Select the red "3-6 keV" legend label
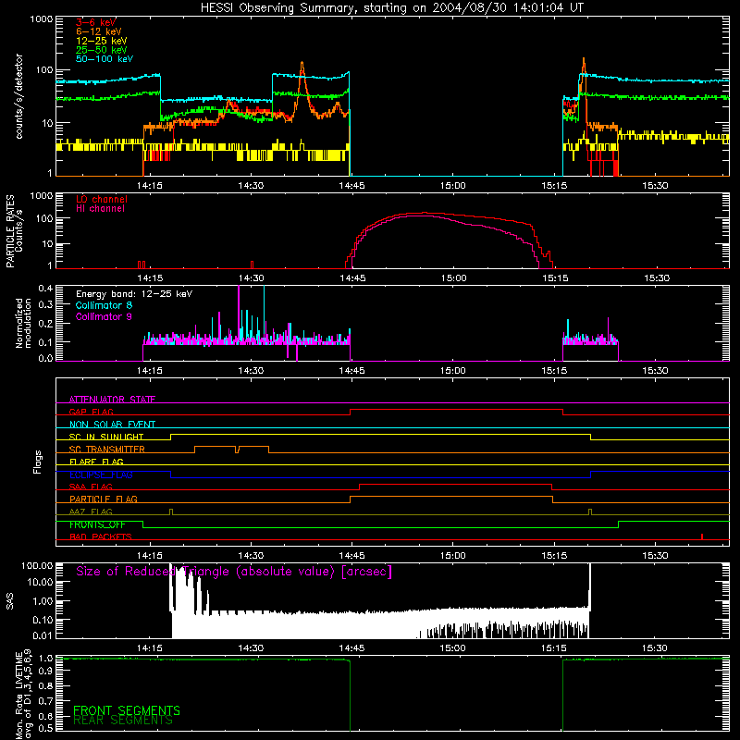740x740 pixels. [96, 22]
